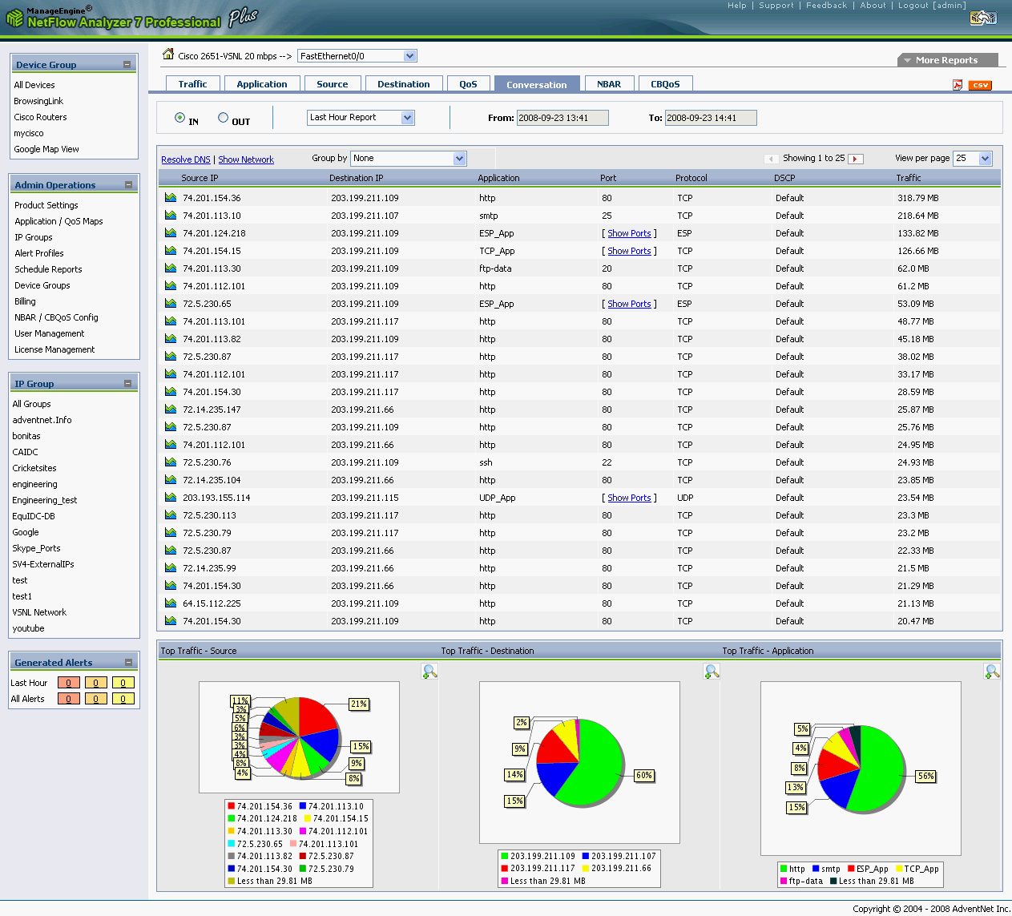Open the Last Hour Report dropdown

point(407,118)
